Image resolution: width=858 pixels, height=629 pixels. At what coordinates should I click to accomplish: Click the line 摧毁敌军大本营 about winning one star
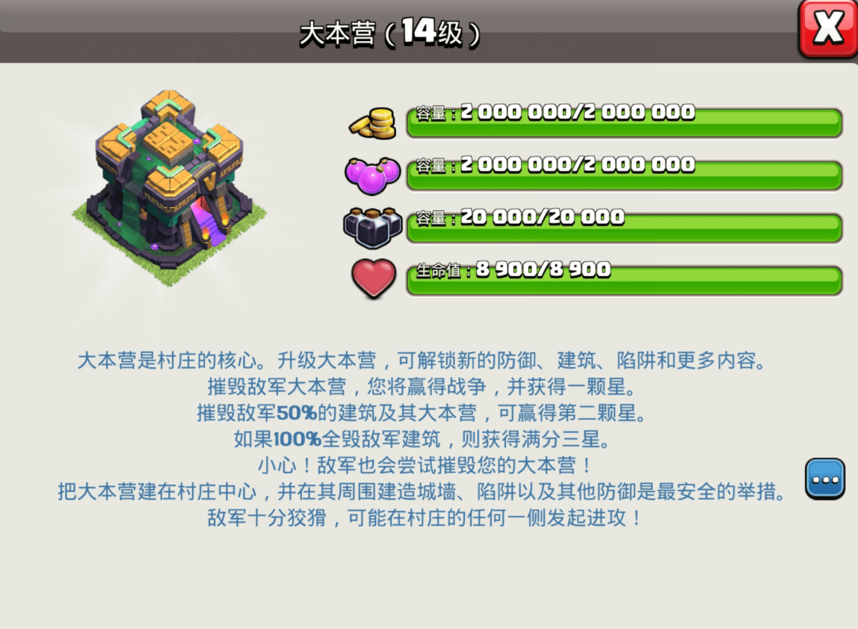pos(422,387)
